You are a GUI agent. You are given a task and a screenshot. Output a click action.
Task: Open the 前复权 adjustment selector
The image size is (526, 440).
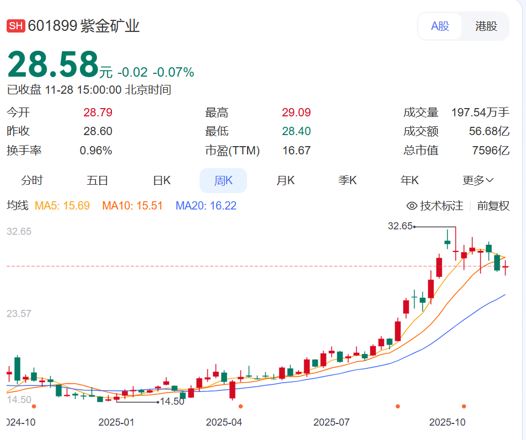(493, 206)
